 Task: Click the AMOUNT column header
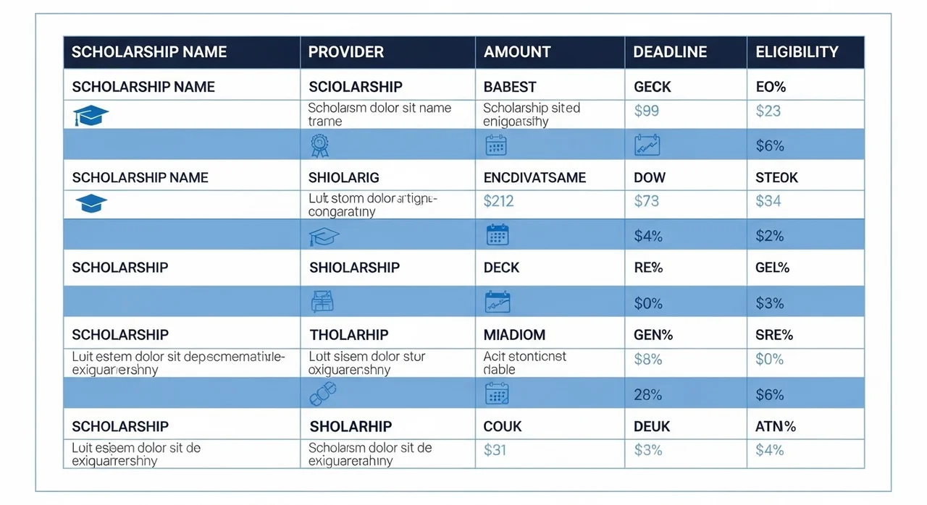pyautogui.click(x=517, y=52)
